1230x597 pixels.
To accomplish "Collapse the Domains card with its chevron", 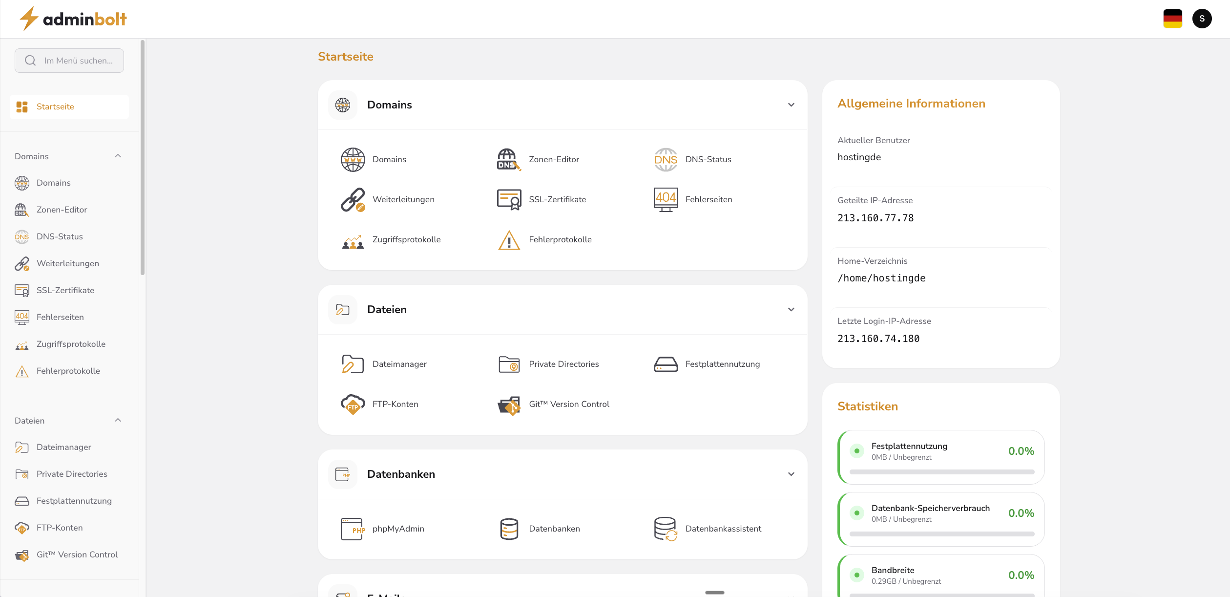I will tap(791, 105).
